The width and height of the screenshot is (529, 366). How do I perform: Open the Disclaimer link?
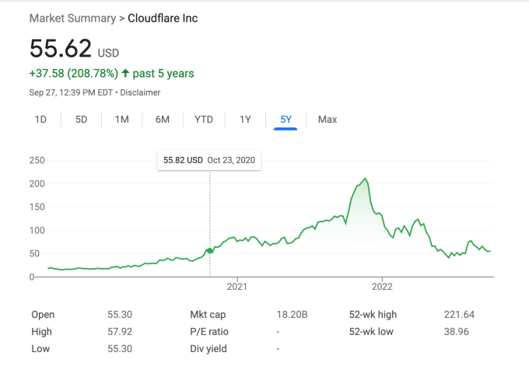141,92
